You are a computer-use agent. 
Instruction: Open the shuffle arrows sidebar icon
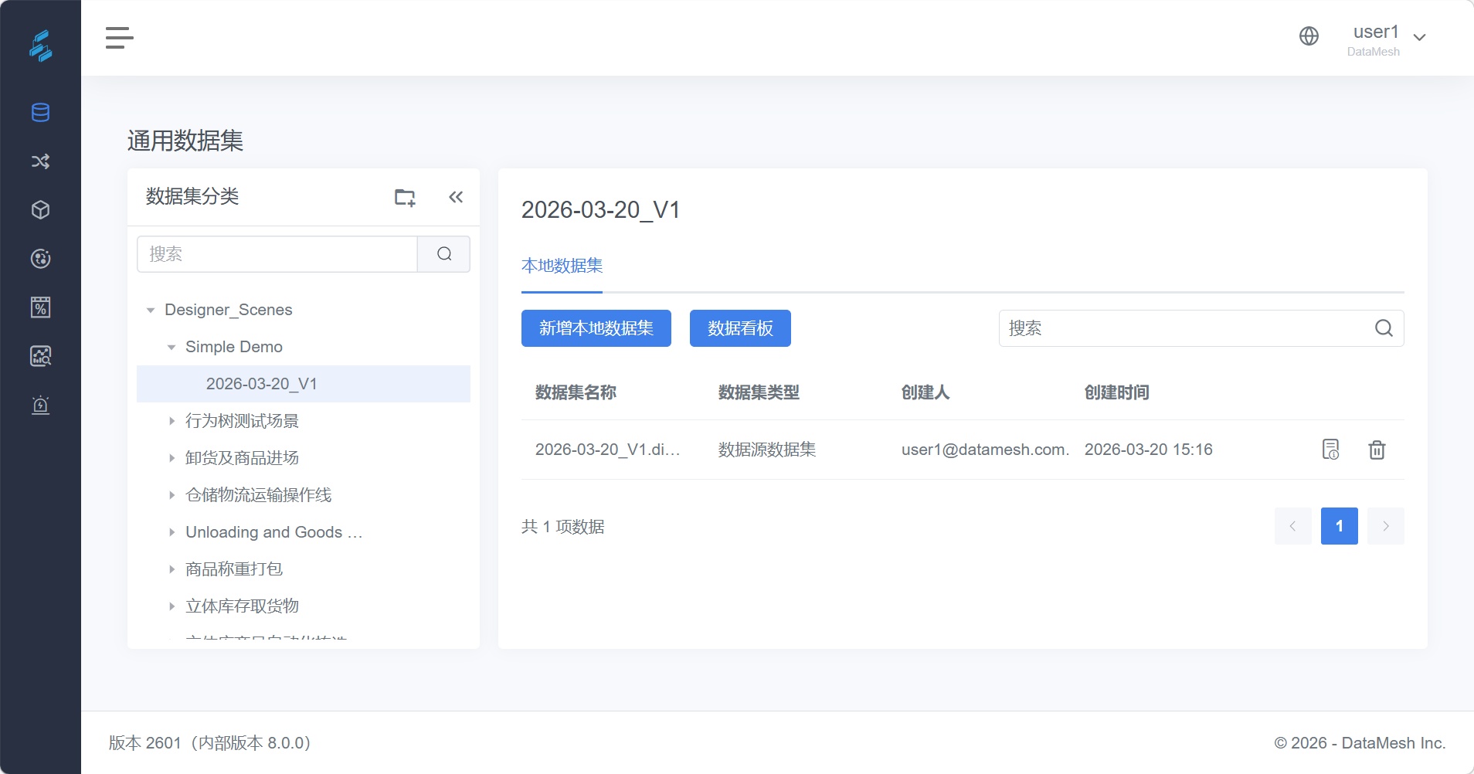point(40,161)
